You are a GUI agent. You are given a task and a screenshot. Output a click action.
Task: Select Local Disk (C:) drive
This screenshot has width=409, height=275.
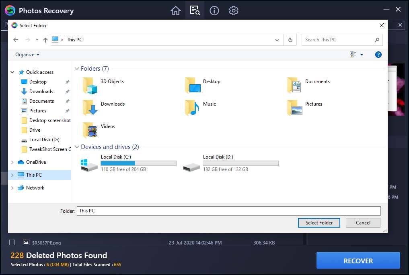(128, 163)
